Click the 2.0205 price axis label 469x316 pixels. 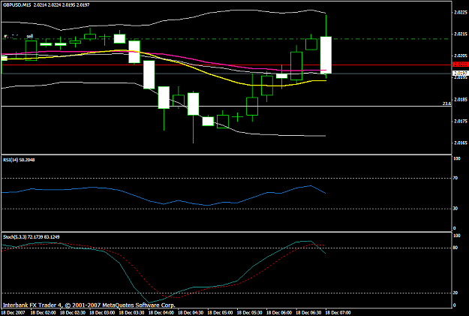click(x=460, y=56)
